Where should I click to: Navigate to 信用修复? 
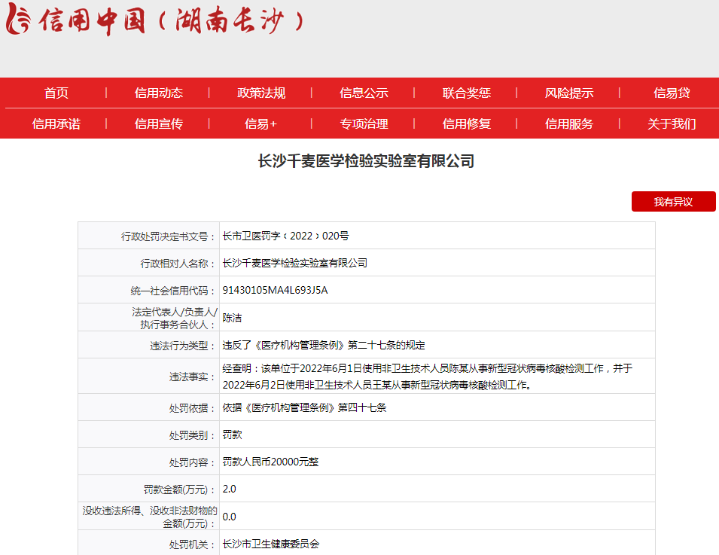click(467, 124)
